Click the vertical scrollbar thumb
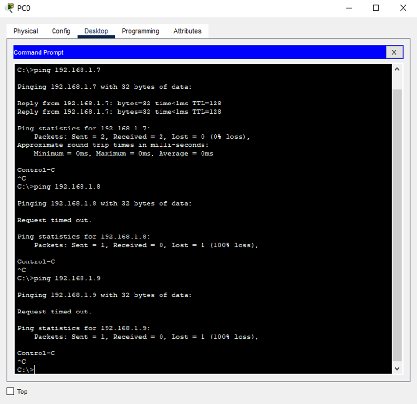 pyautogui.click(x=397, y=225)
